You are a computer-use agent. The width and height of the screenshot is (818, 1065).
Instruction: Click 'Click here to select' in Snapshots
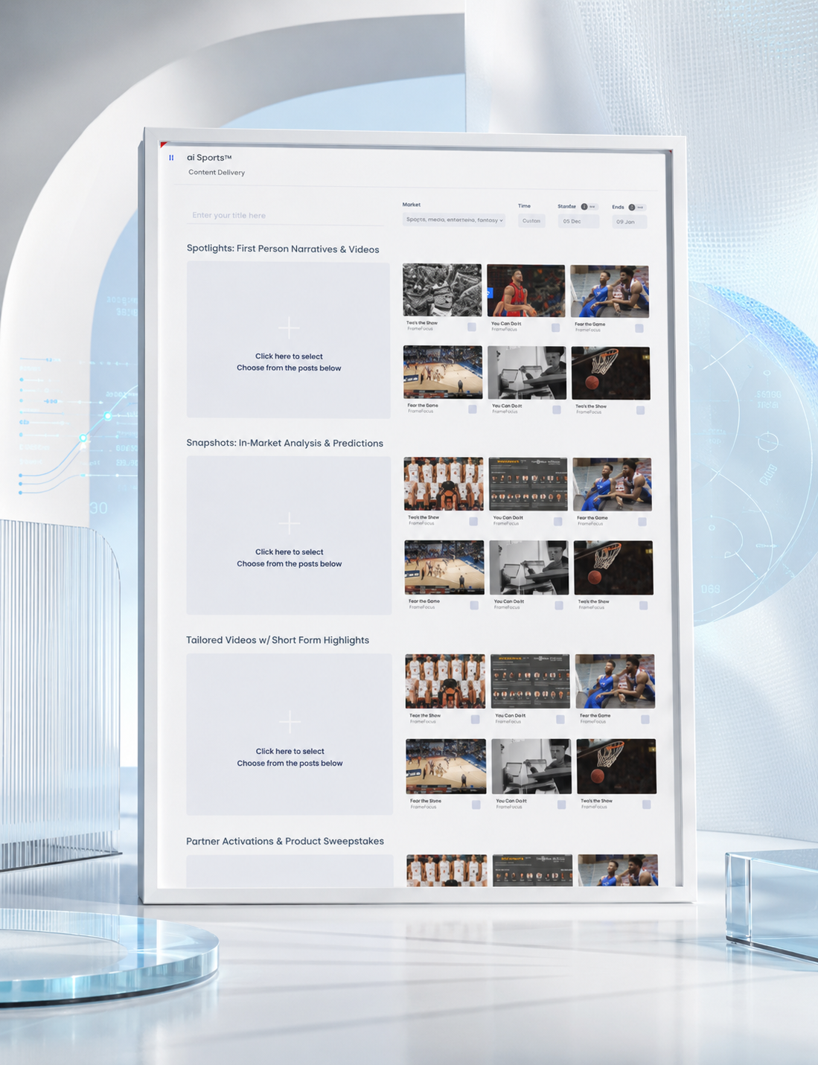tap(290, 552)
